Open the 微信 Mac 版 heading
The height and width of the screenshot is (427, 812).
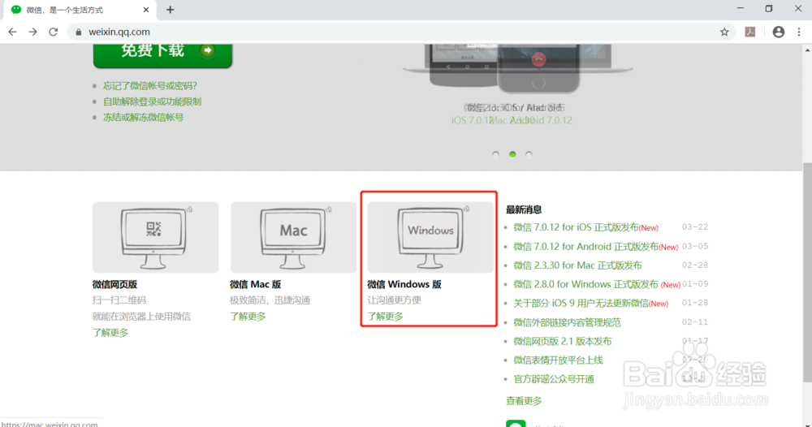coord(255,285)
